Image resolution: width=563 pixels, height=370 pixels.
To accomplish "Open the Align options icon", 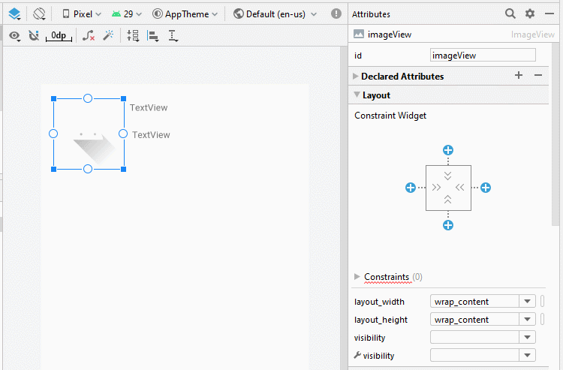I will tap(153, 36).
